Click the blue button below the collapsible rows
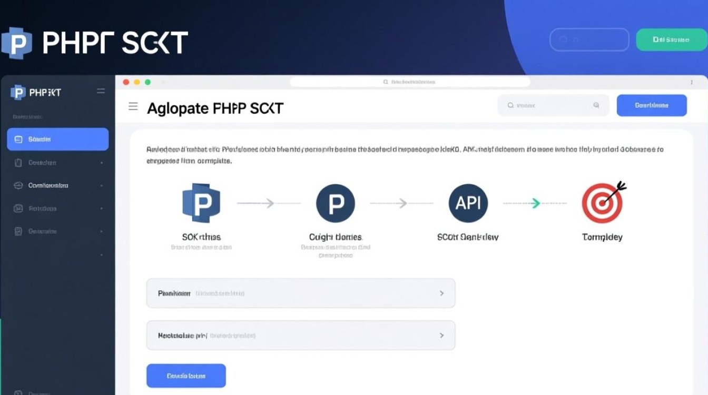708x395 pixels. point(186,376)
